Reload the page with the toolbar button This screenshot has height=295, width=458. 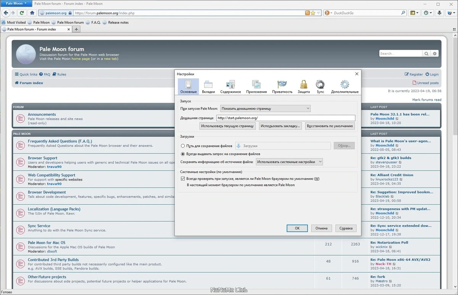point(22,13)
